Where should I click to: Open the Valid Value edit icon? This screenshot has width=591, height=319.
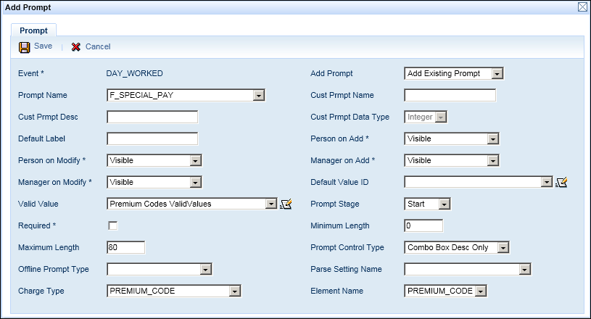(x=286, y=204)
